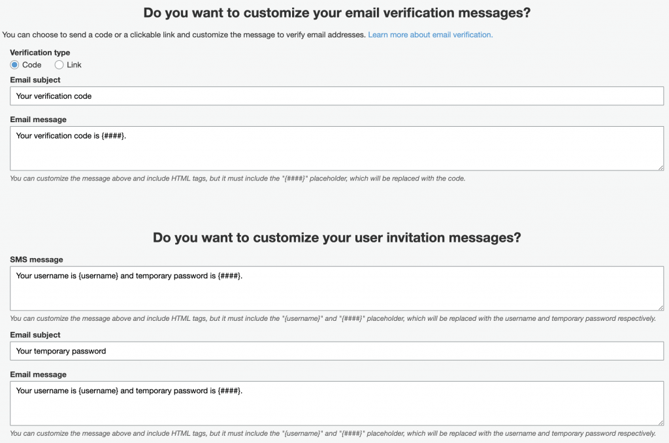Click the 'Email subject' label above verification code field
Viewport: 669px width, 443px height.
[x=35, y=80]
